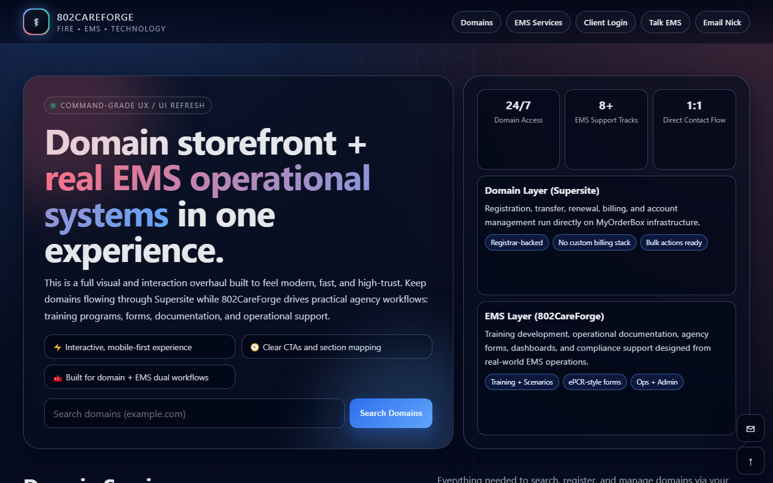Click the 8+ EMS Support Tracks card

[x=606, y=129]
